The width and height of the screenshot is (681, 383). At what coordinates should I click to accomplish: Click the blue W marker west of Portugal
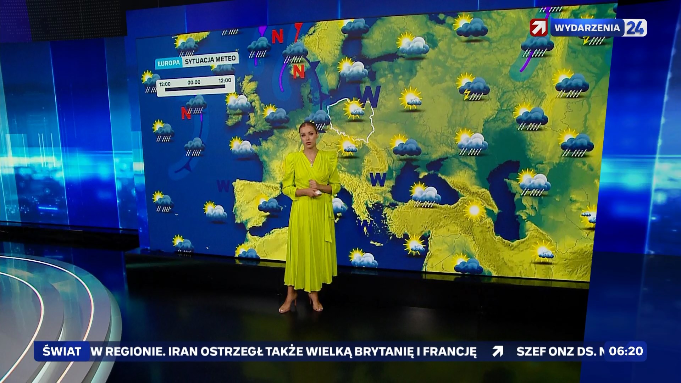(x=223, y=185)
